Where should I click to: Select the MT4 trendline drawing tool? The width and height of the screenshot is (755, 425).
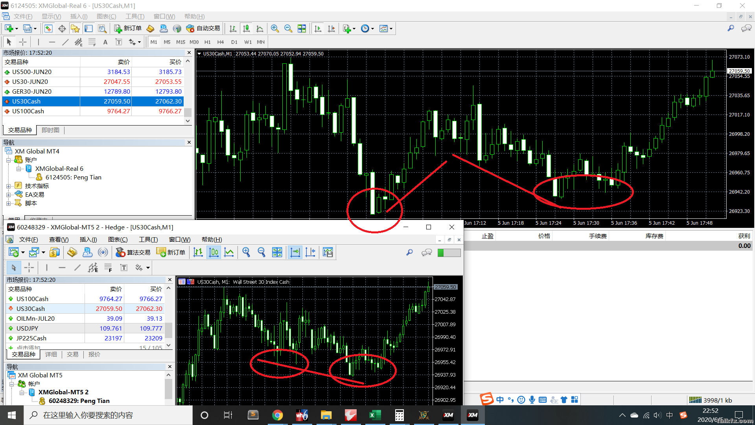(x=65, y=42)
